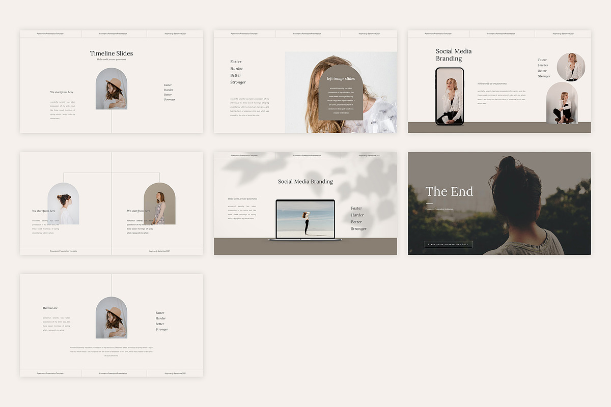The height and width of the screenshot is (407, 611).
Task: Click 'Harder' on the 'Here we are' slide
Action: [160, 318]
